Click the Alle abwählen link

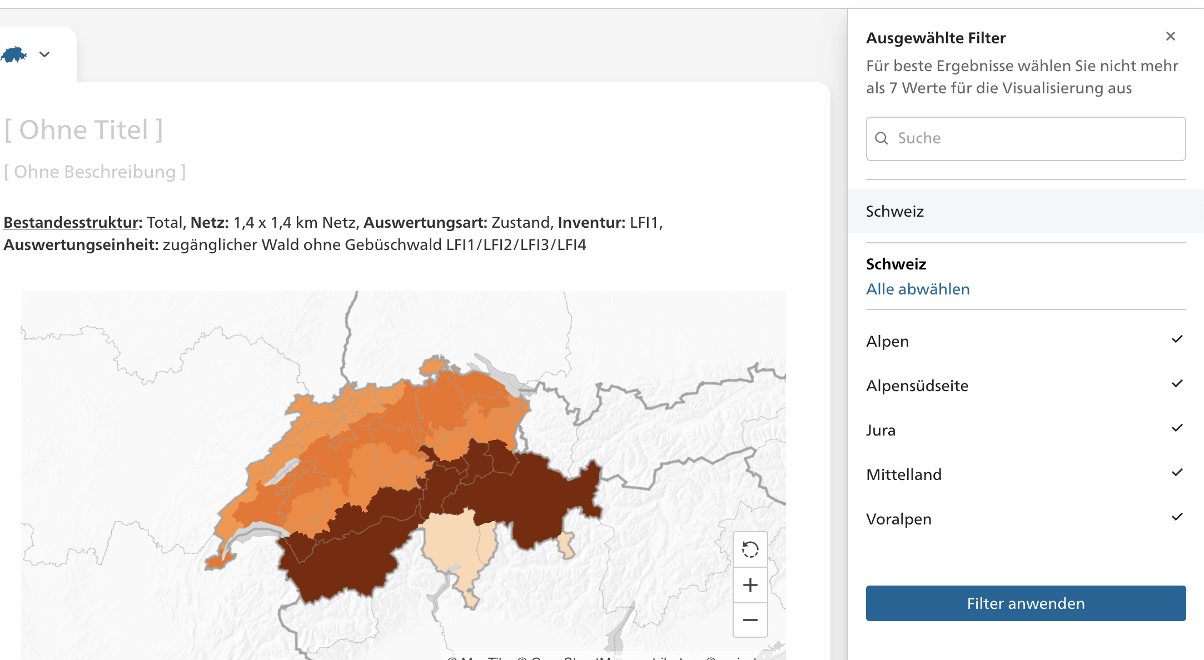(x=917, y=289)
